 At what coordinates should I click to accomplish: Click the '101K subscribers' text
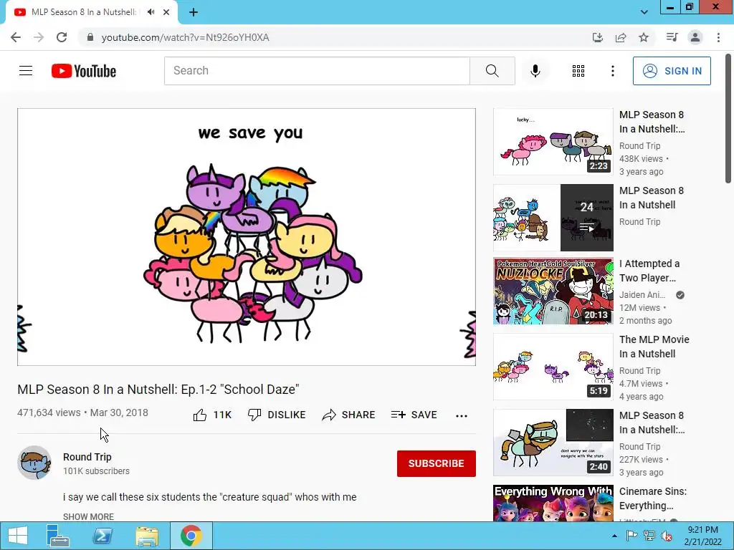(97, 471)
